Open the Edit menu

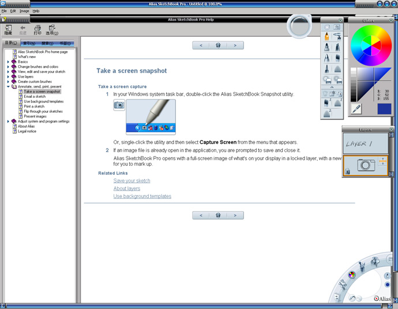point(13,11)
